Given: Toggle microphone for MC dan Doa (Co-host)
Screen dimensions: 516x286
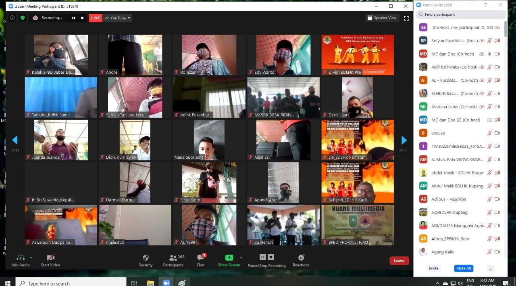Looking at the screenshot, I should coord(489,54).
